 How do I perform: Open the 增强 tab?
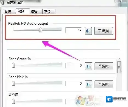pyautogui.click(x=36, y=12)
